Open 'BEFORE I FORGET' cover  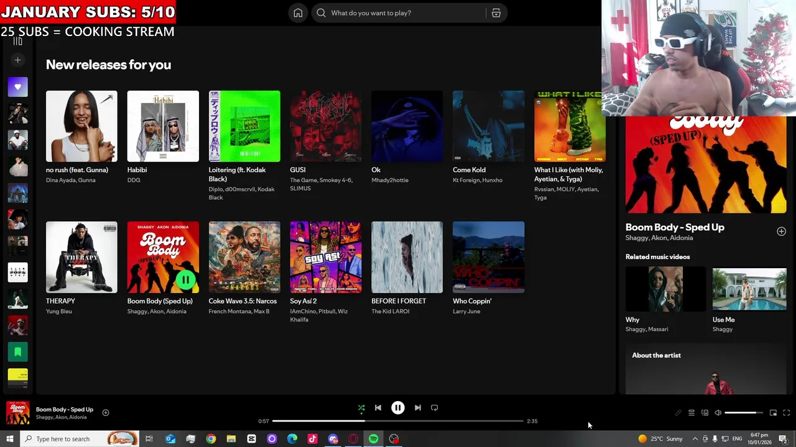tap(407, 257)
